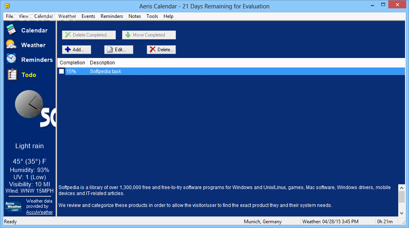Click the 'Light rain' weather condition text
The width and height of the screenshot is (409, 228).
click(29, 146)
